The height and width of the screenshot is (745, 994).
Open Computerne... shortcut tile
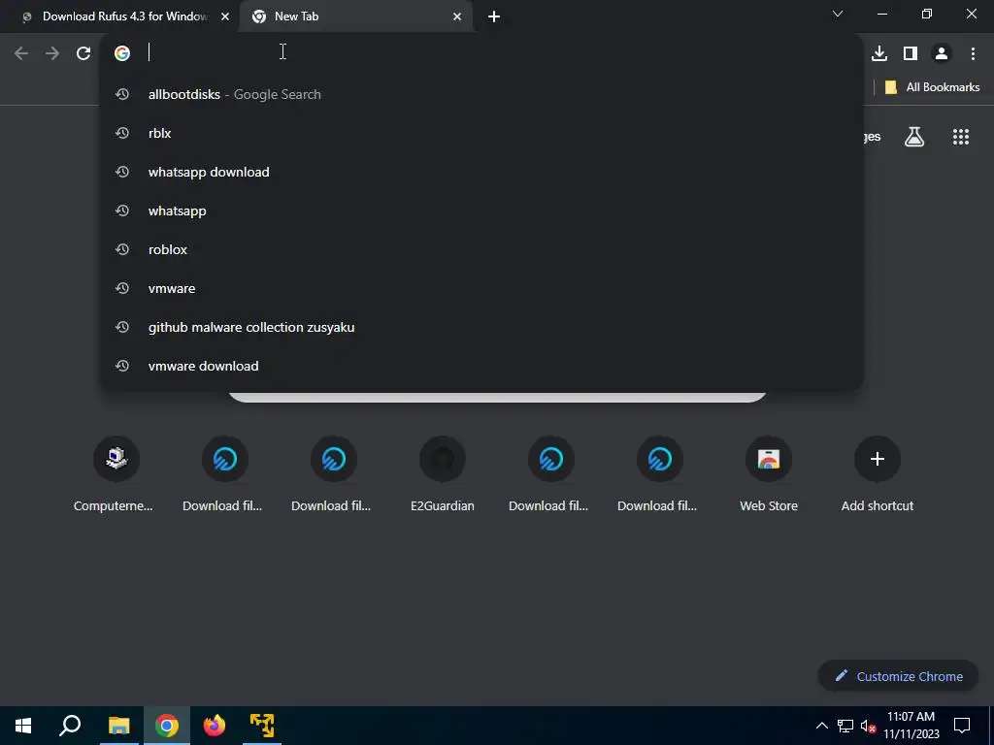[x=114, y=473]
